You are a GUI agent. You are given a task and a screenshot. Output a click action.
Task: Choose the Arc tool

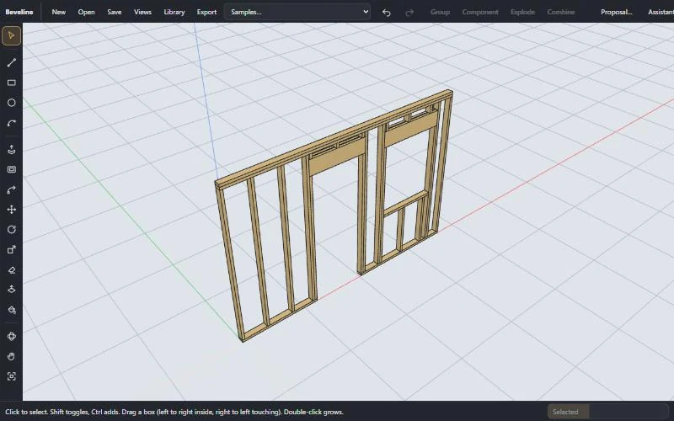11,123
